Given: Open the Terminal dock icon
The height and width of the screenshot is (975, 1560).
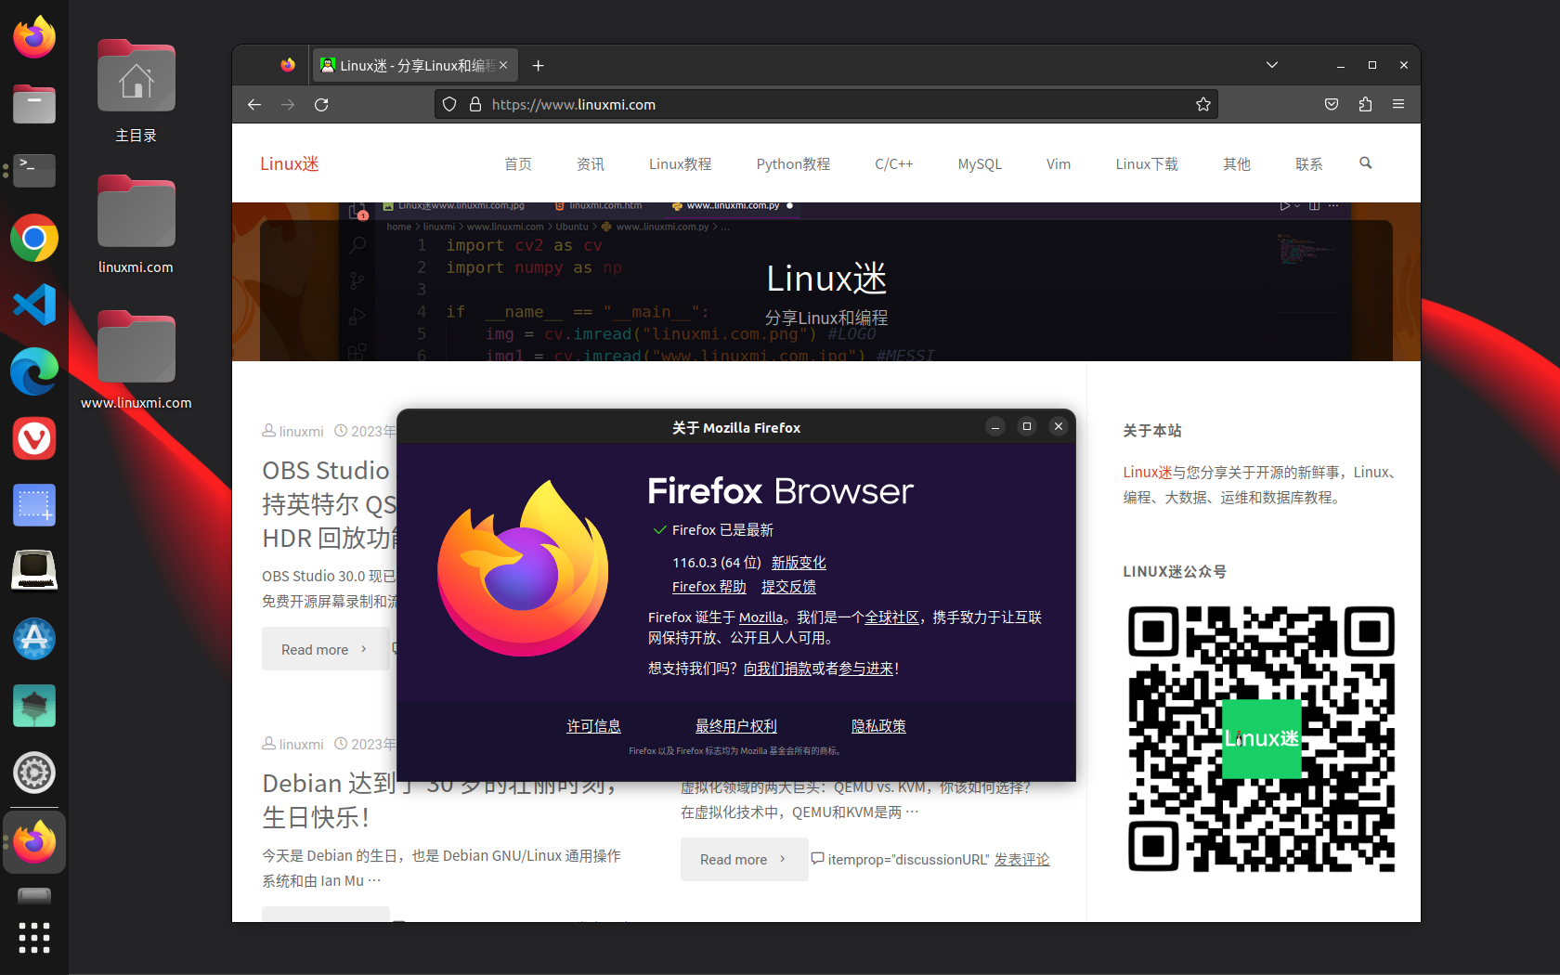Looking at the screenshot, I should 34,171.
